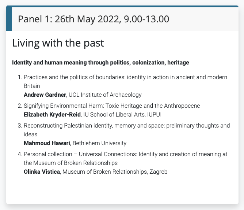
Task: Click the UCL Institute of Archaeology affiliation
Action: tap(105, 95)
